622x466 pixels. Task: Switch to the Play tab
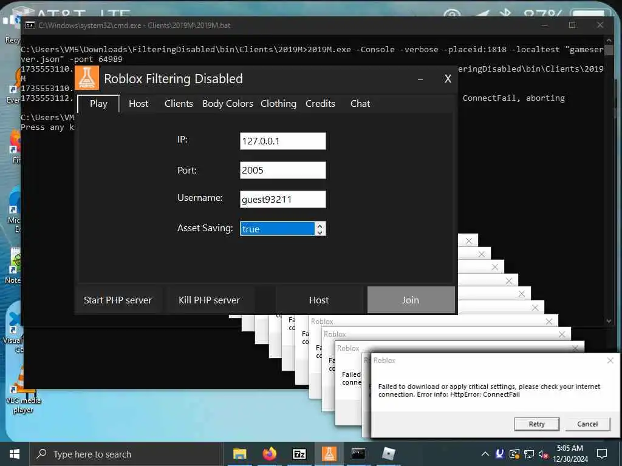(x=98, y=104)
